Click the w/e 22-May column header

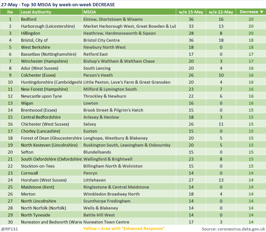(221, 12)
